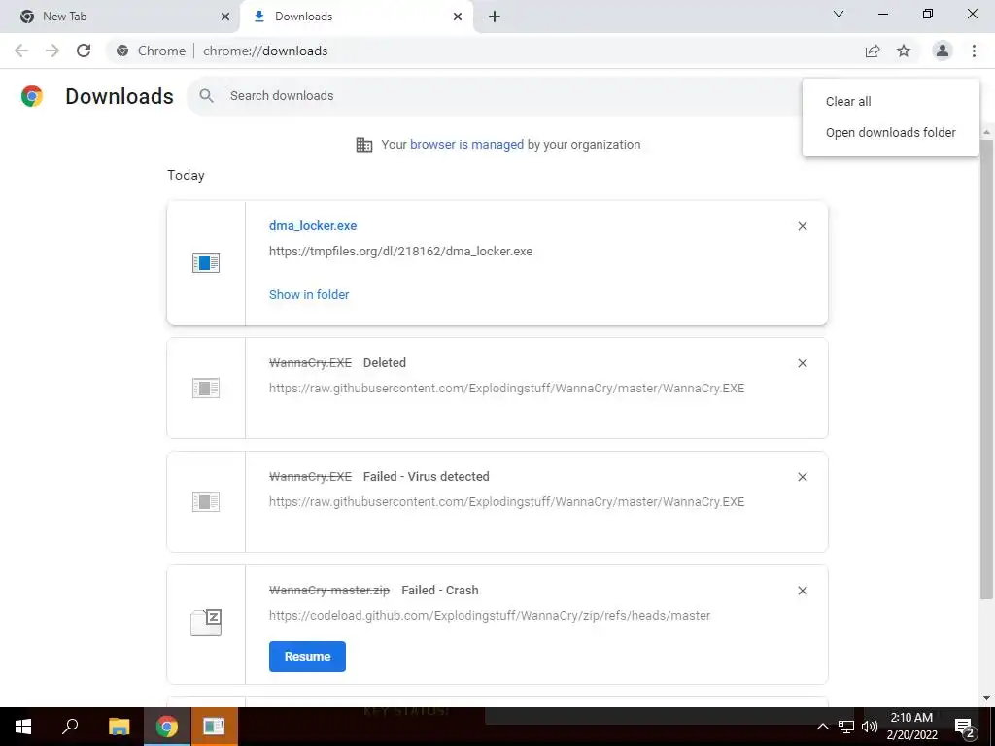The image size is (995, 746).
Task: Click the scrollbar down arrow
Action: pyautogui.click(x=987, y=698)
